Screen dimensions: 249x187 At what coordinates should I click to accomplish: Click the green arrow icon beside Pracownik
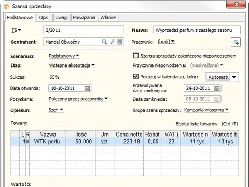tap(236, 42)
